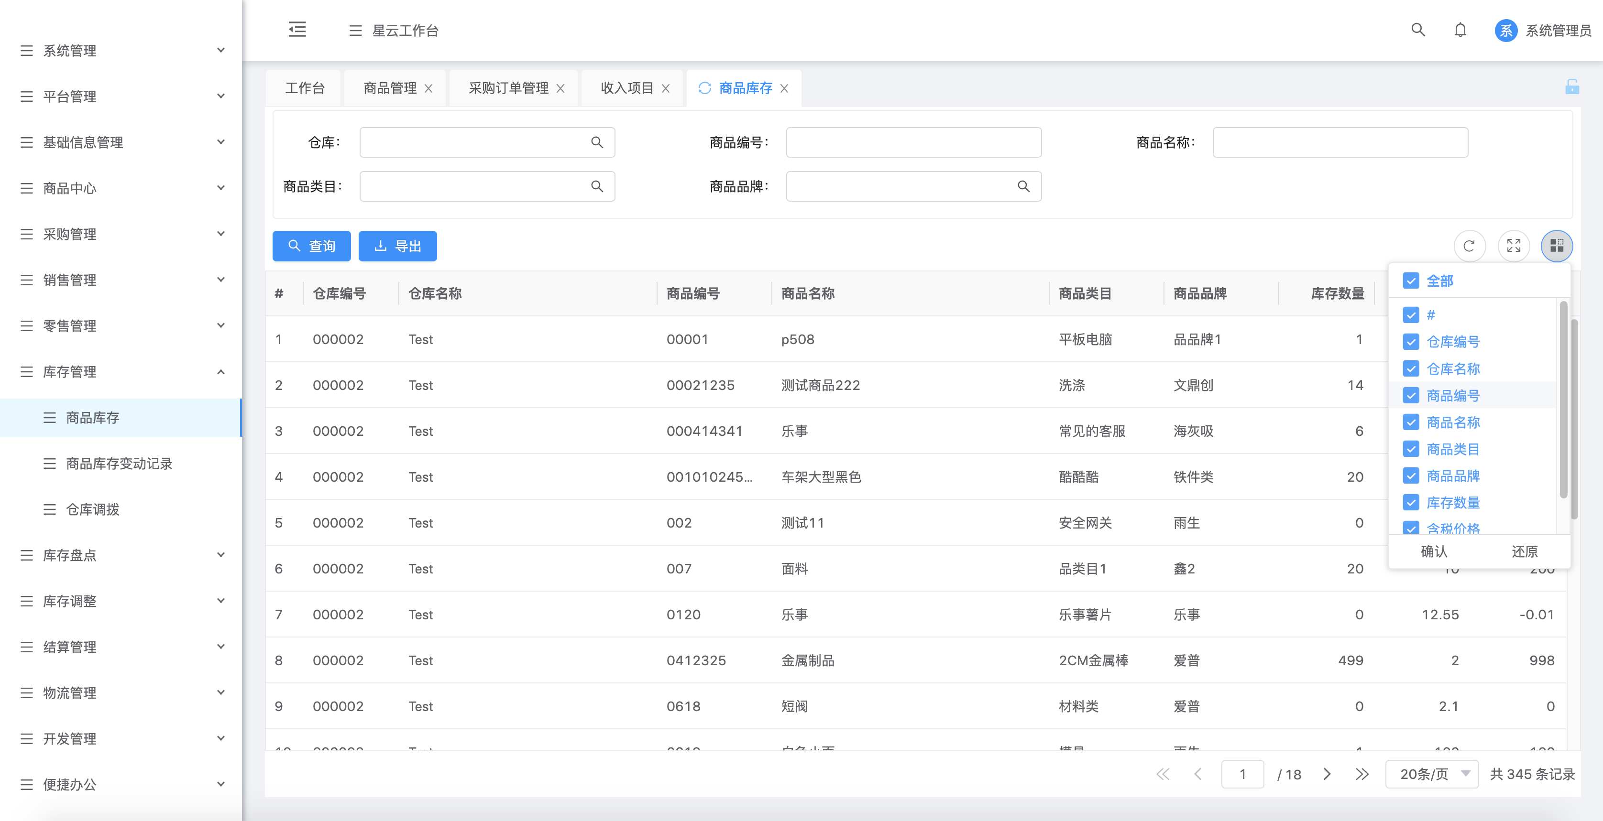Click 确认 in column settings
Screen dimensions: 1603x821
[1434, 551]
